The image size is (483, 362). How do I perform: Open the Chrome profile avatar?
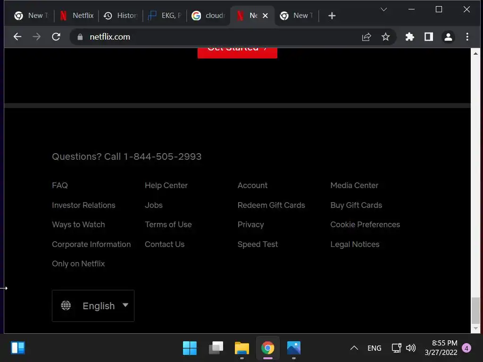tap(448, 37)
